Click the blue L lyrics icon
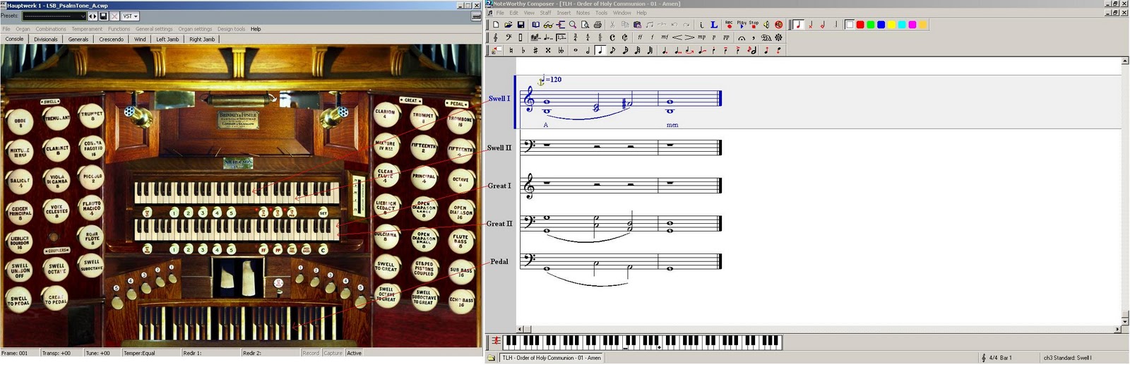1130x365 pixels. click(x=714, y=25)
